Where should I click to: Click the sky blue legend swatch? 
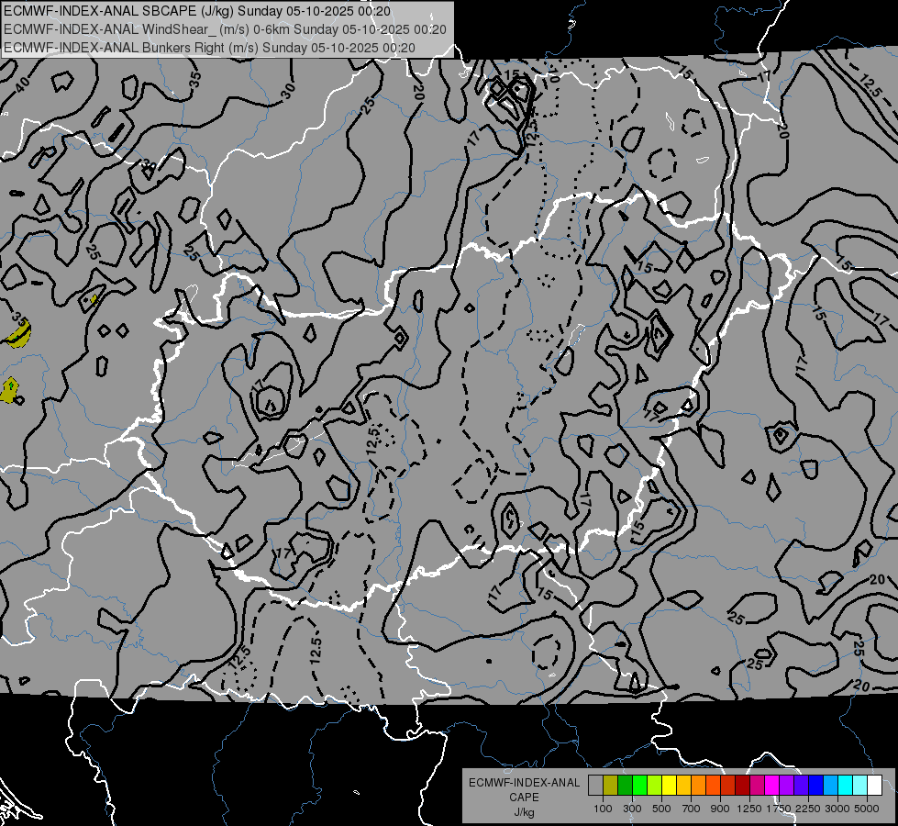coord(830,786)
